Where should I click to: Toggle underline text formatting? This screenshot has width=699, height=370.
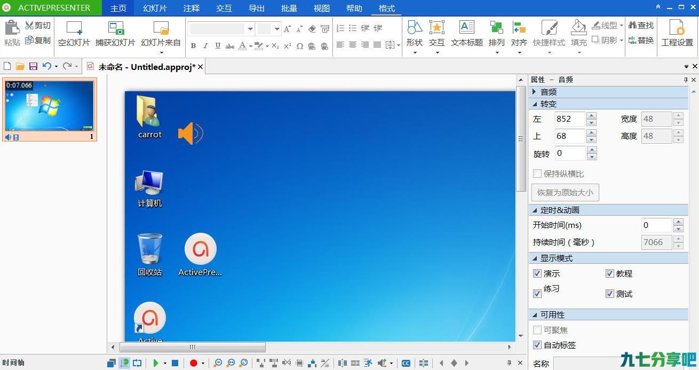(218, 46)
